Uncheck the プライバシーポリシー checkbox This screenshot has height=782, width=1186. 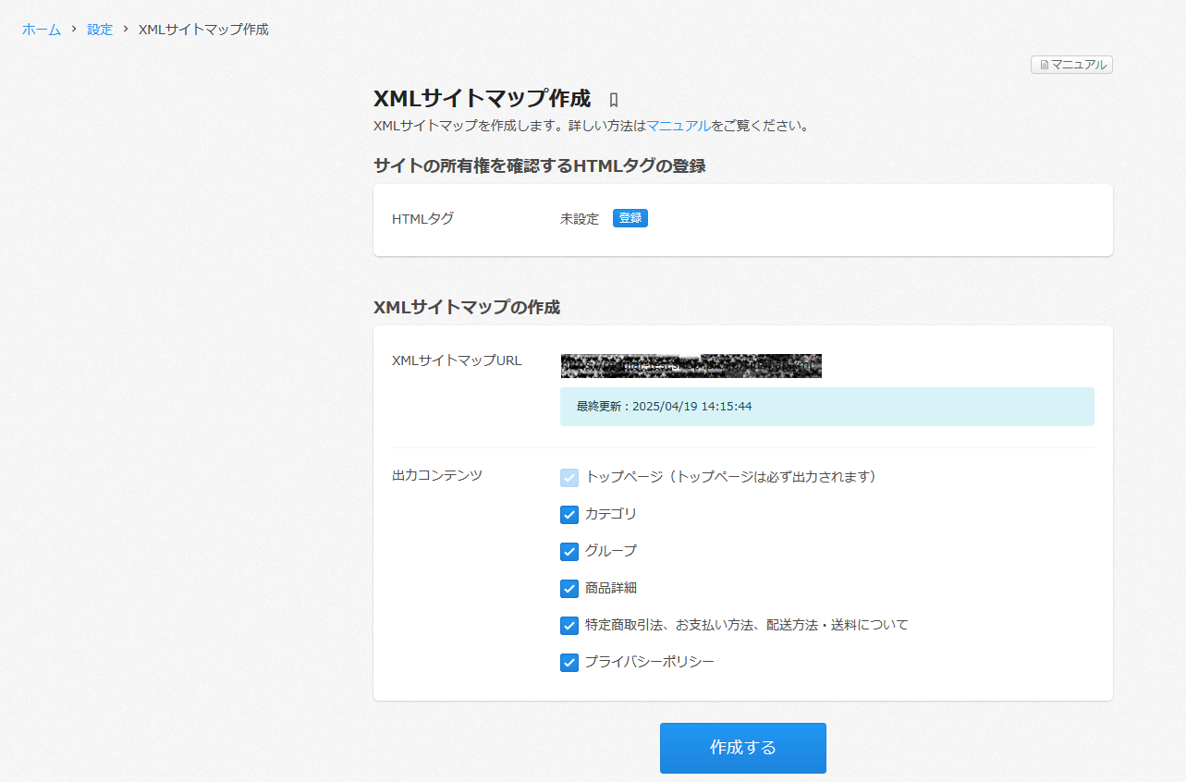click(569, 663)
